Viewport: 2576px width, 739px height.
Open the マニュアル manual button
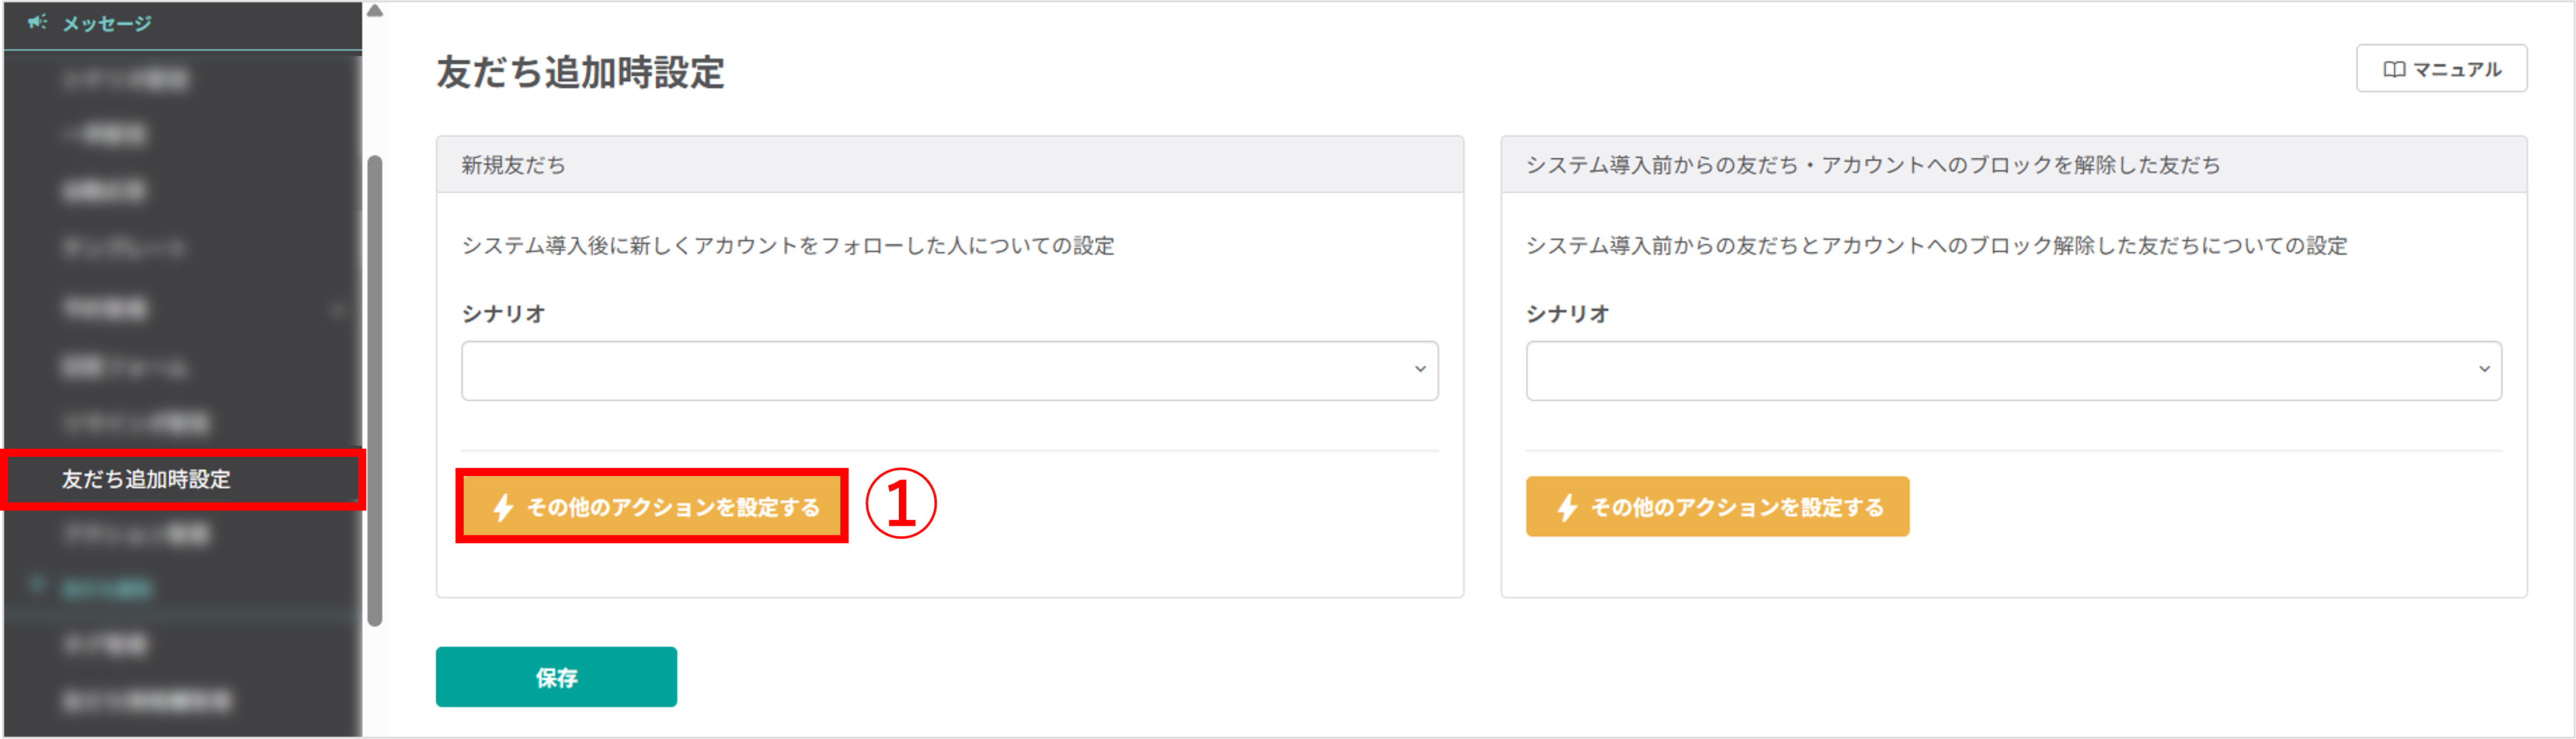[2441, 68]
